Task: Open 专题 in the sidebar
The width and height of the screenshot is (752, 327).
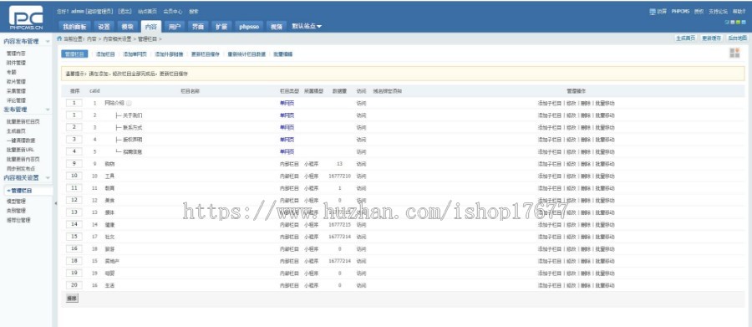Action: coord(12,72)
